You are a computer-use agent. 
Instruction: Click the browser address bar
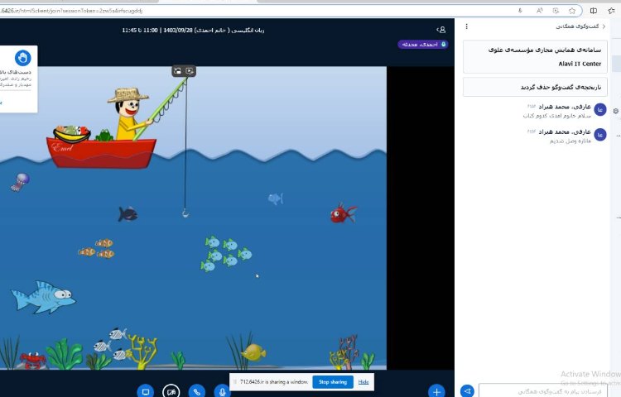point(248,10)
